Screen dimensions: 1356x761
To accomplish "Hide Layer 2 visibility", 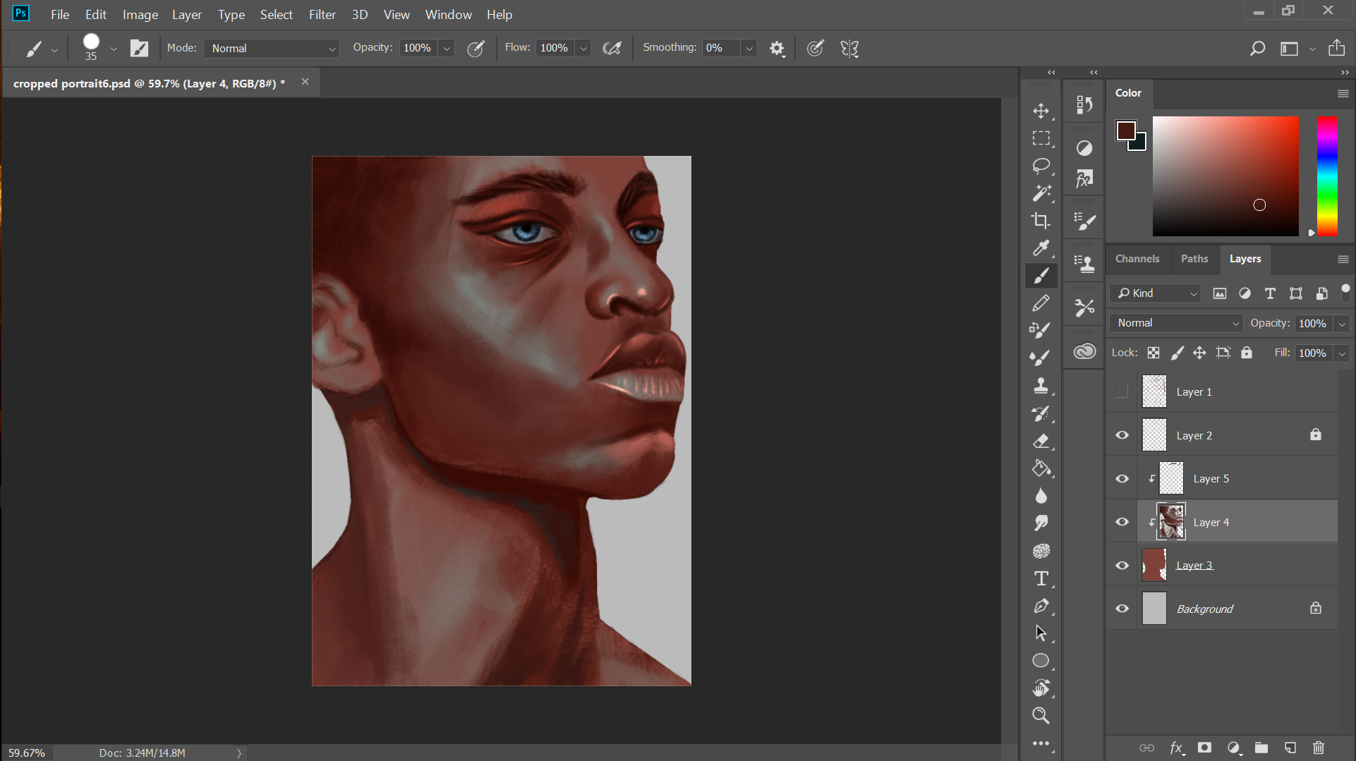I will 1122,435.
